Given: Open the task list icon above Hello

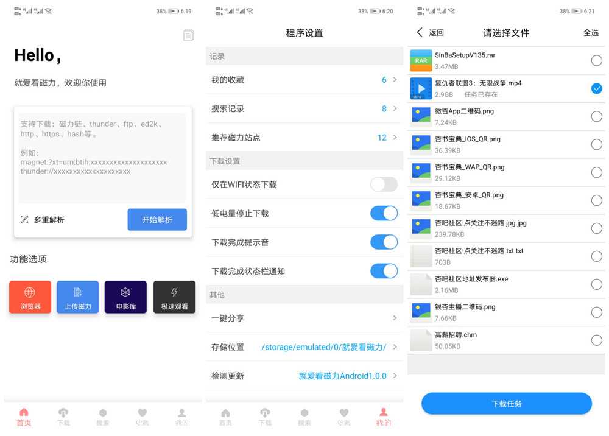Looking at the screenshot, I should pos(188,35).
